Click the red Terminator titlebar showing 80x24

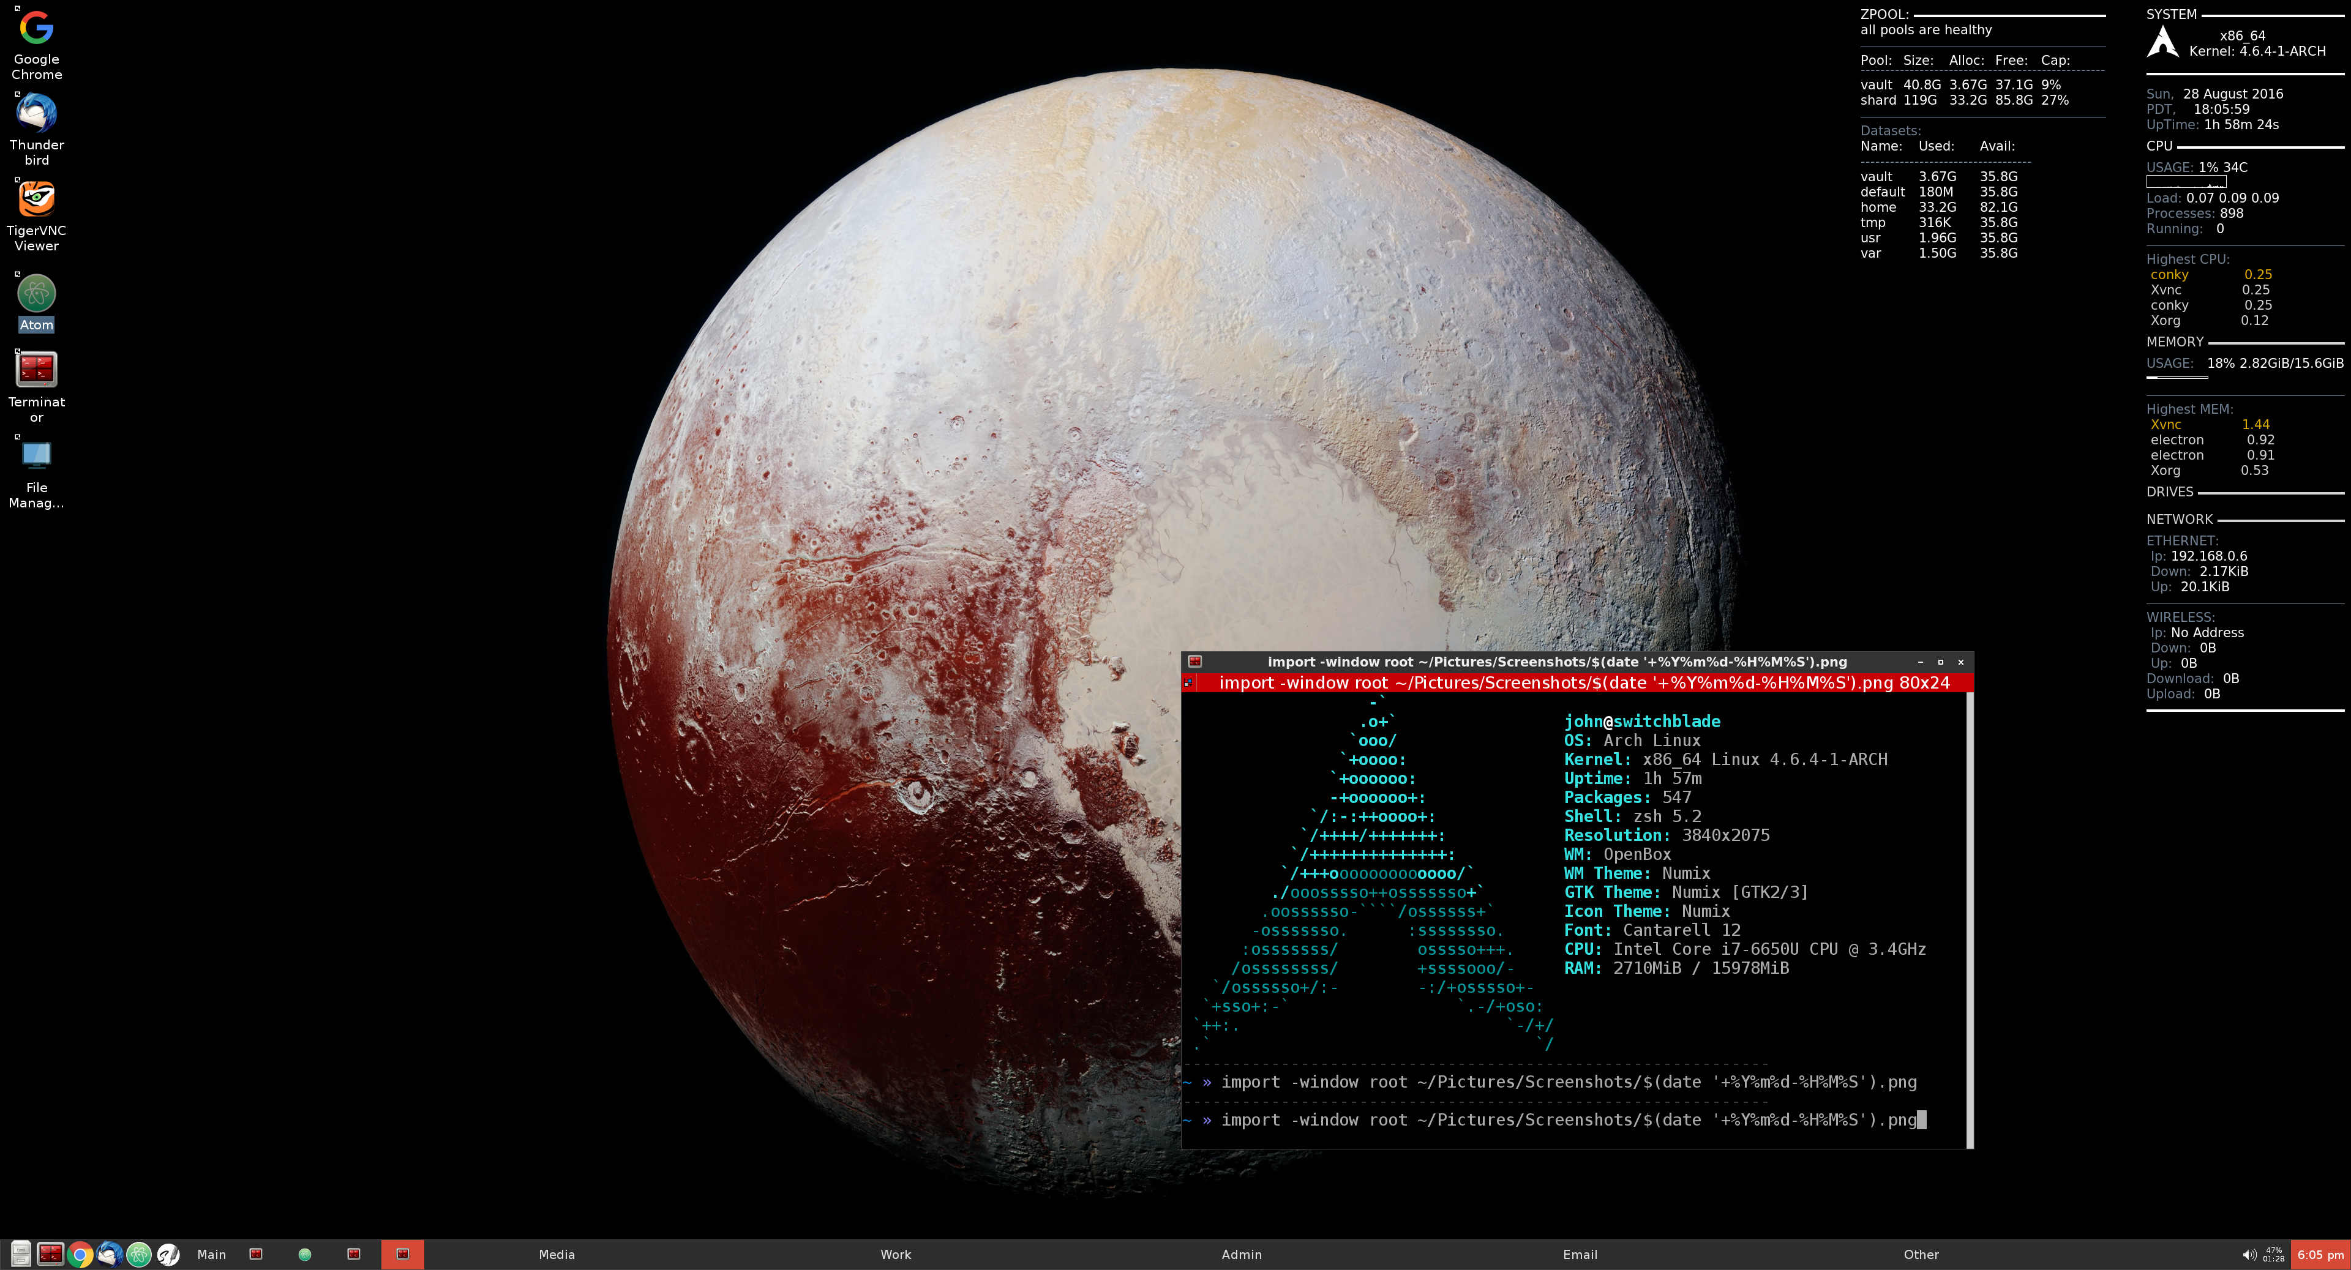(x=1577, y=682)
